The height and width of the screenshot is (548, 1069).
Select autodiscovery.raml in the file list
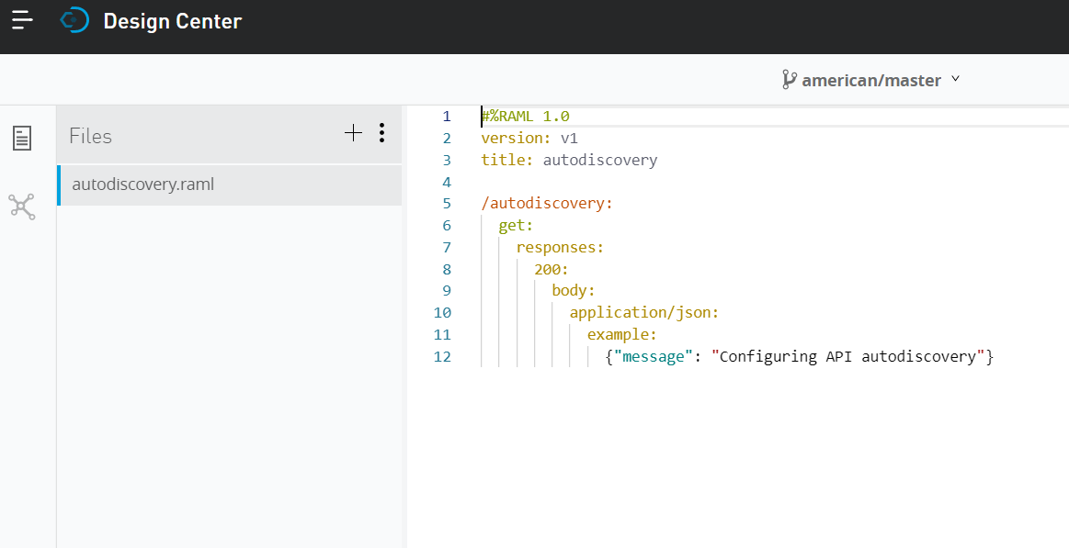coord(142,185)
